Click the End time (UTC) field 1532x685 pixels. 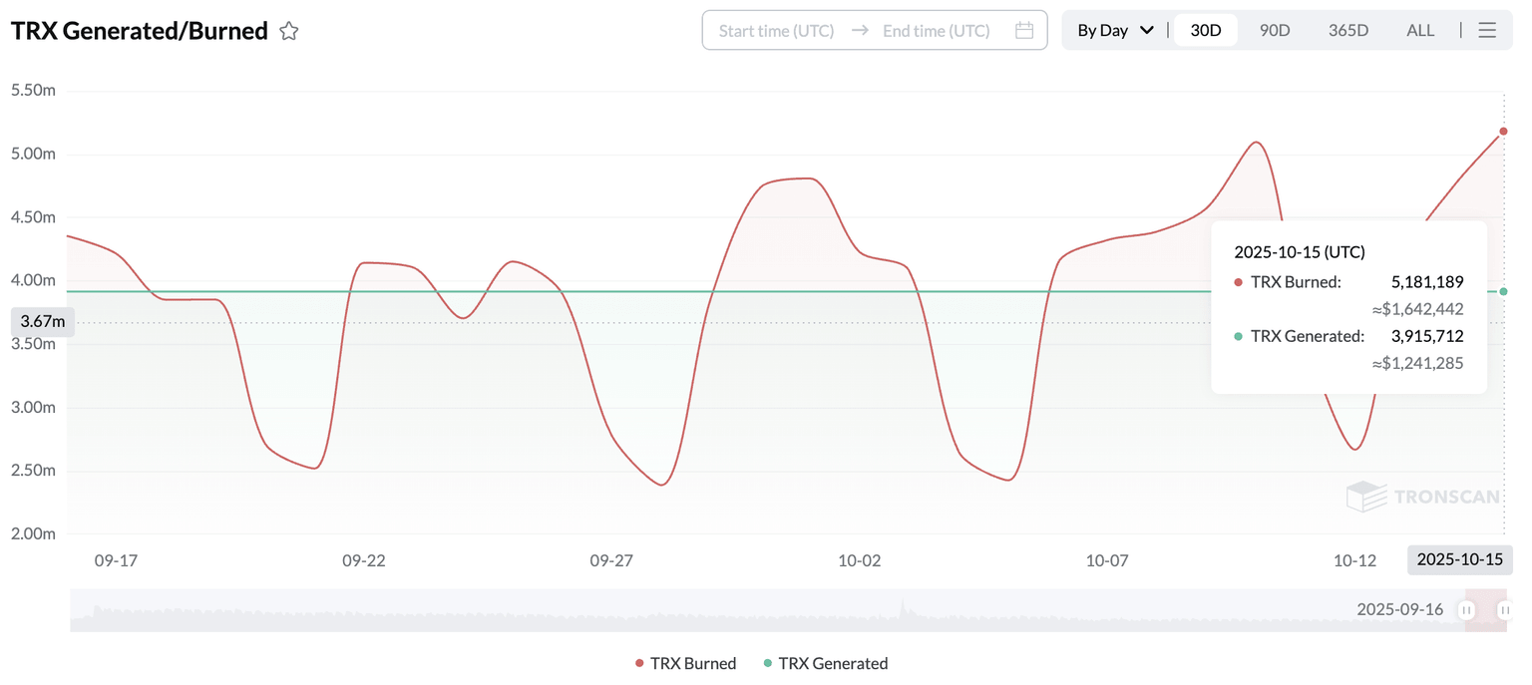pos(936,31)
